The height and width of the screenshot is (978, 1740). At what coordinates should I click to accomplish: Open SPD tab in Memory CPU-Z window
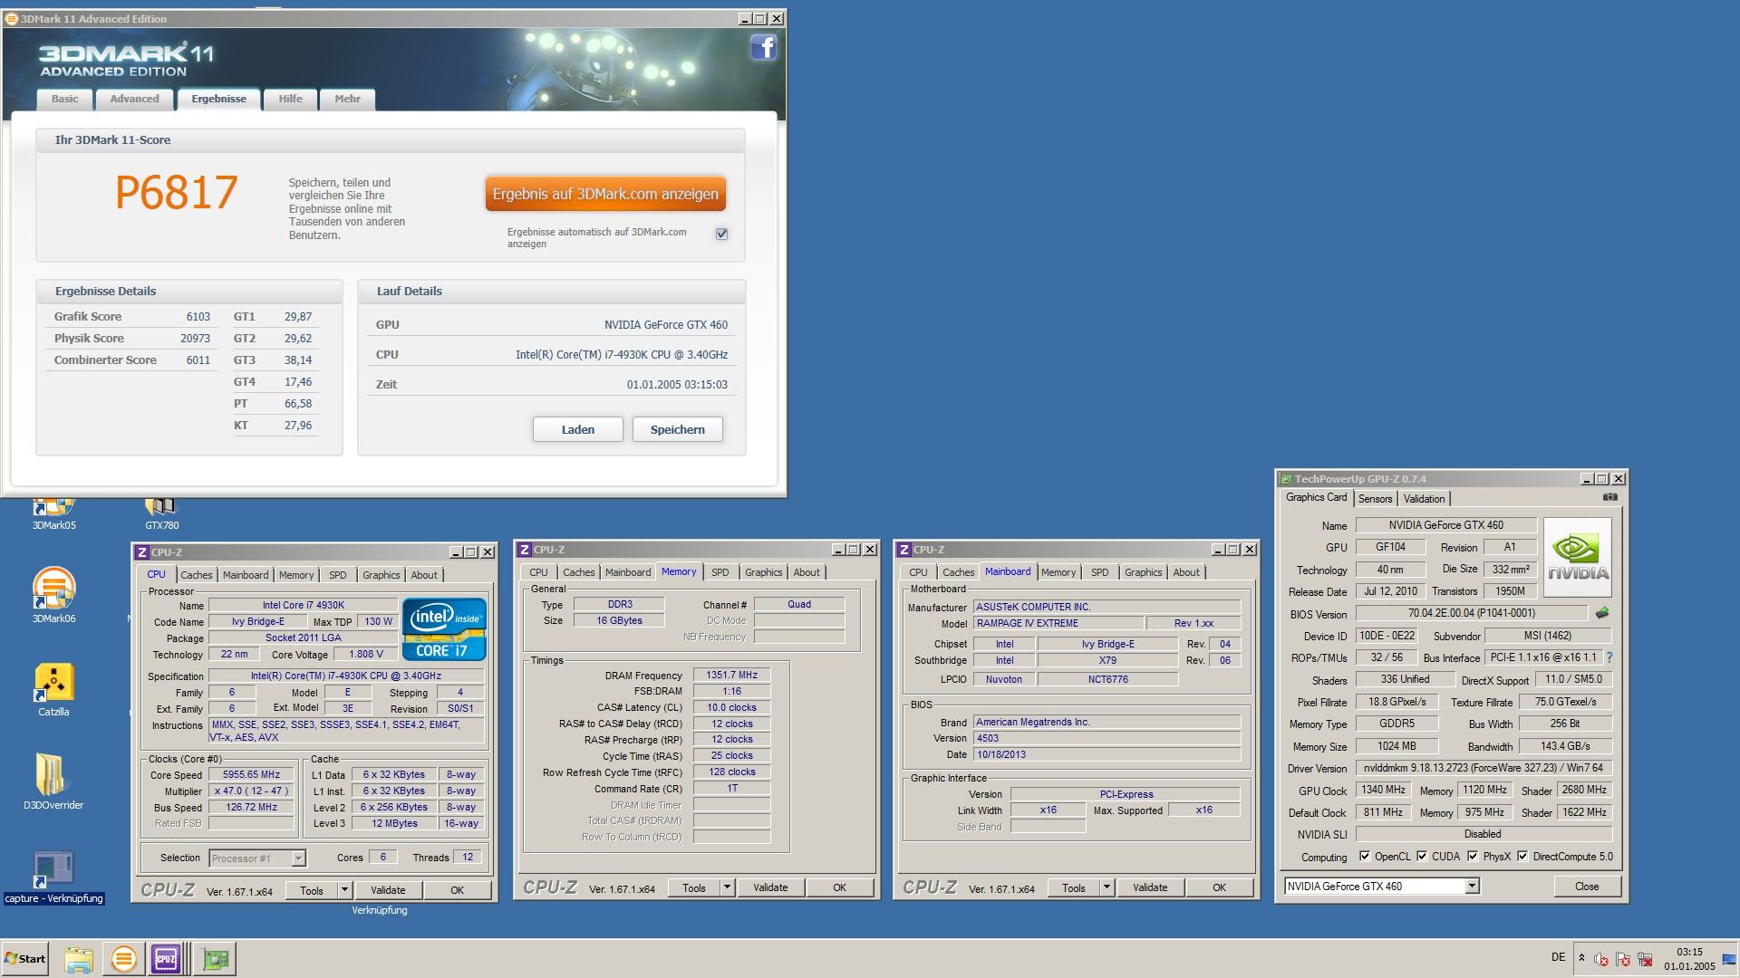(720, 572)
